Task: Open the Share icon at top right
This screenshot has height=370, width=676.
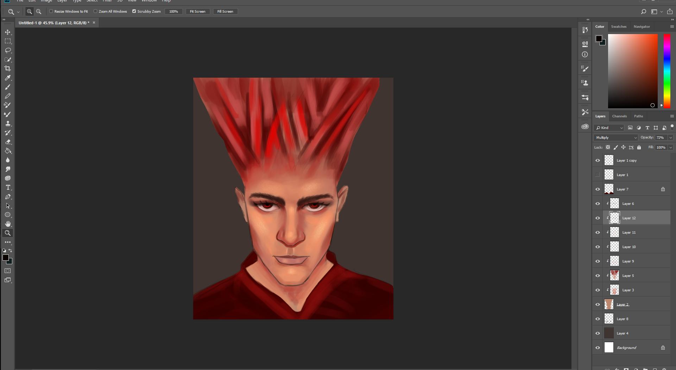Action: pyautogui.click(x=670, y=12)
